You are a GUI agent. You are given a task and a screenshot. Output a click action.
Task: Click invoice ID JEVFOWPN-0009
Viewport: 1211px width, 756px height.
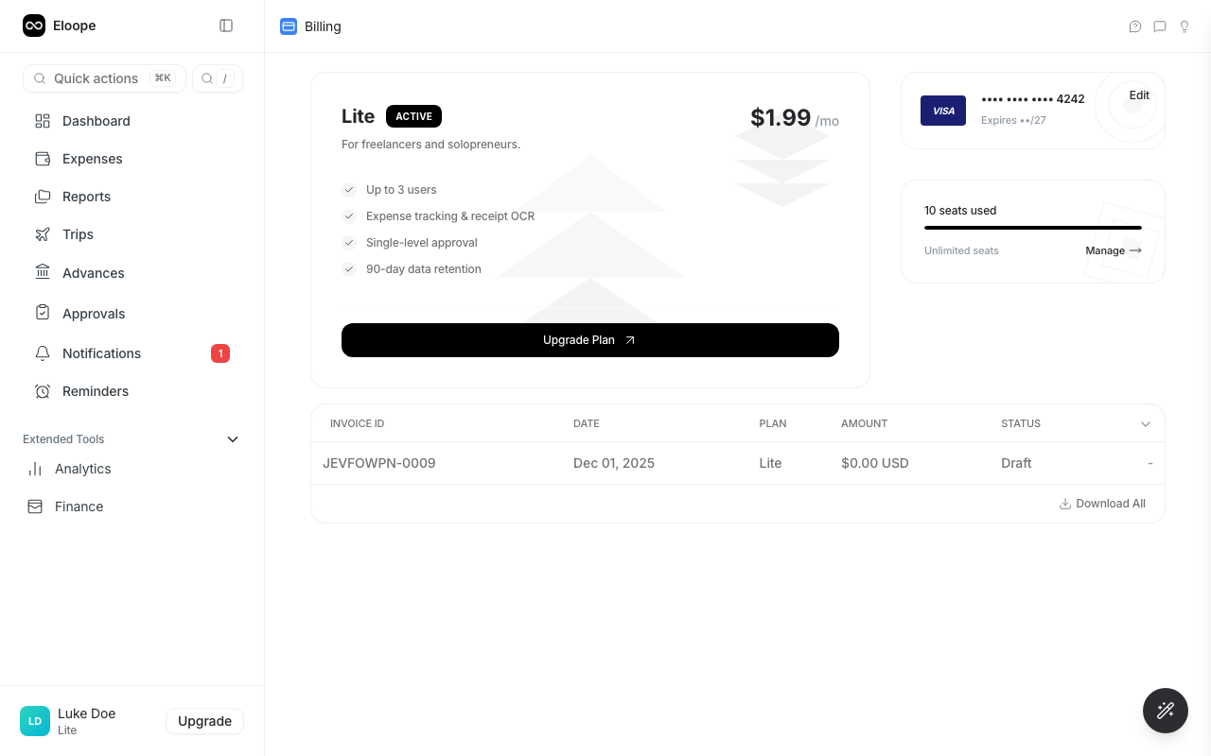379,463
